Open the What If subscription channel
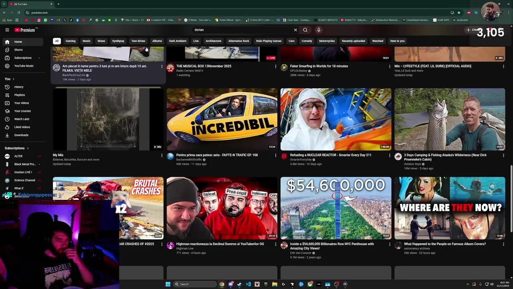 click(23, 188)
